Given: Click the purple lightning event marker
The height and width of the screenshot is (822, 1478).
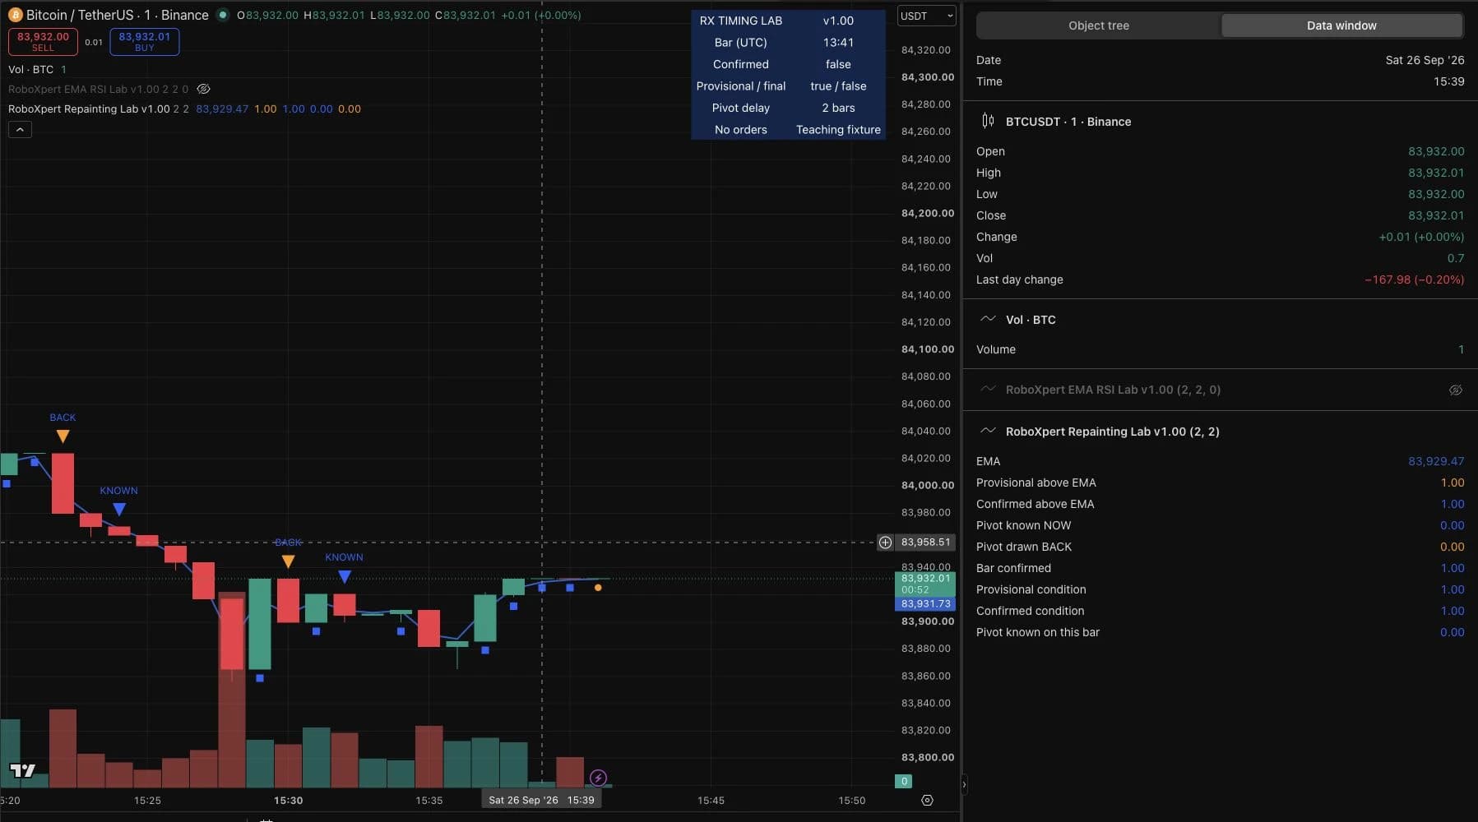Looking at the screenshot, I should (x=598, y=778).
